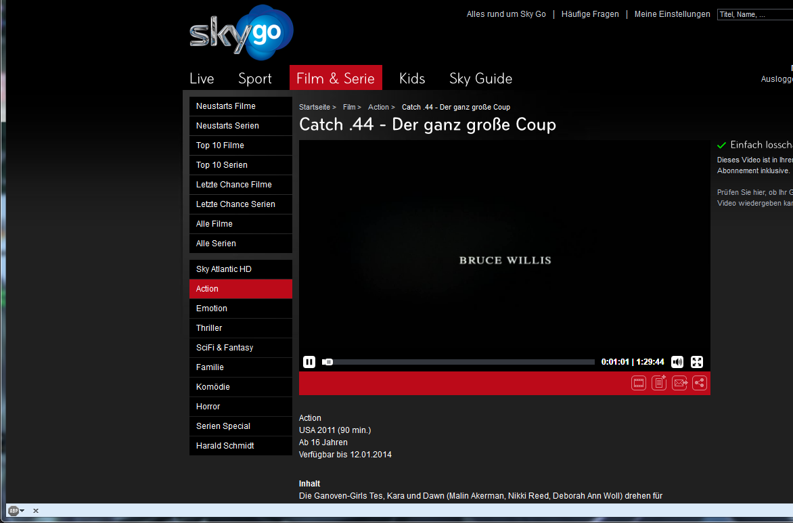Add the movie to watchlist icon
The height and width of the screenshot is (523, 793).
click(659, 383)
